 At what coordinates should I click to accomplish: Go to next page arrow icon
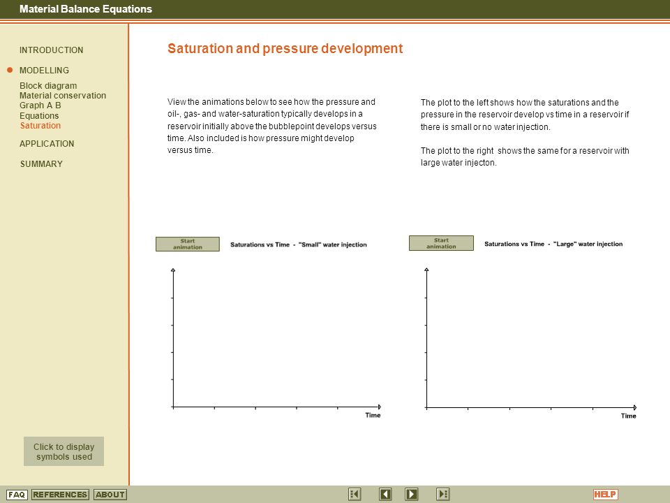(412, 495)
